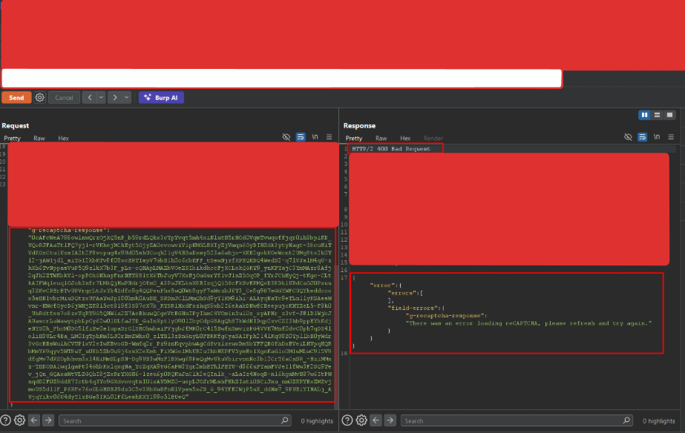The width and height of the screenshot is (685, 433).
Task: Launch Burp AI
Action: coord(161,98)
